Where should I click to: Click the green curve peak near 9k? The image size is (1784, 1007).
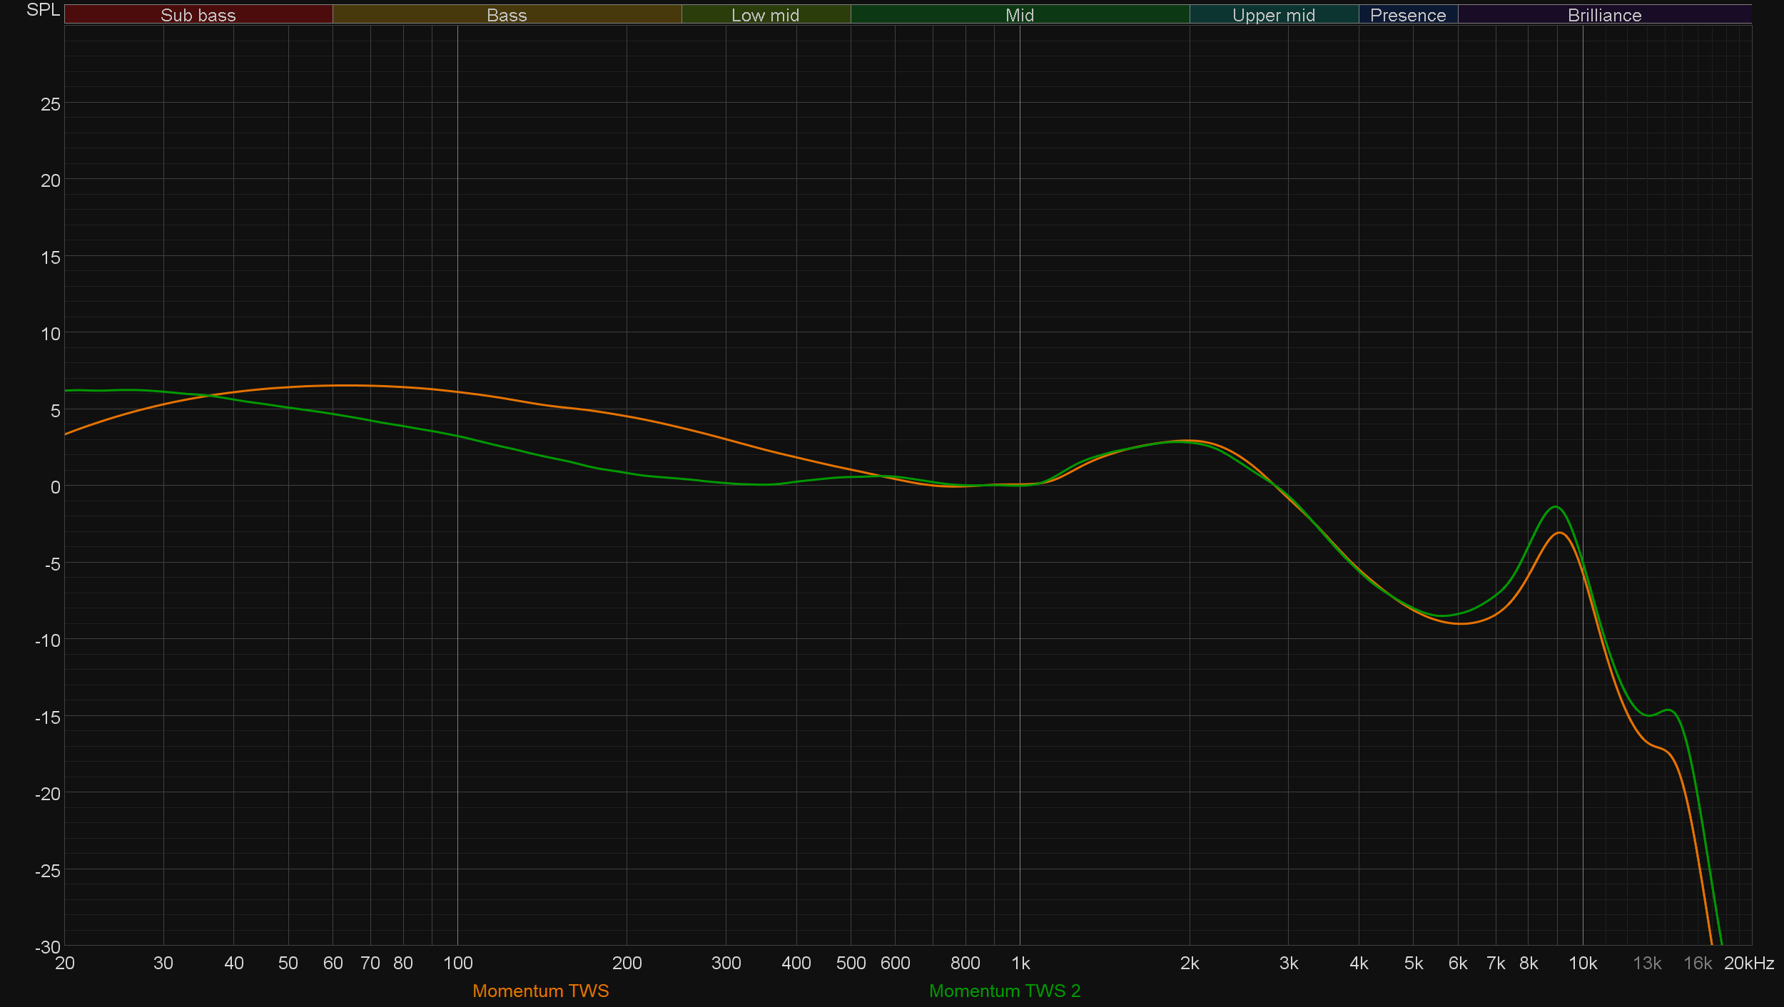click(x=1556, y=507)
